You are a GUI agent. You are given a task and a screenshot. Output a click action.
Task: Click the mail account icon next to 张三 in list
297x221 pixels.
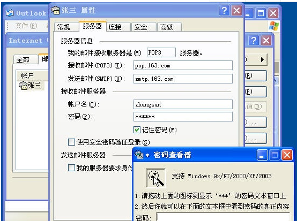tap(23, 86)
